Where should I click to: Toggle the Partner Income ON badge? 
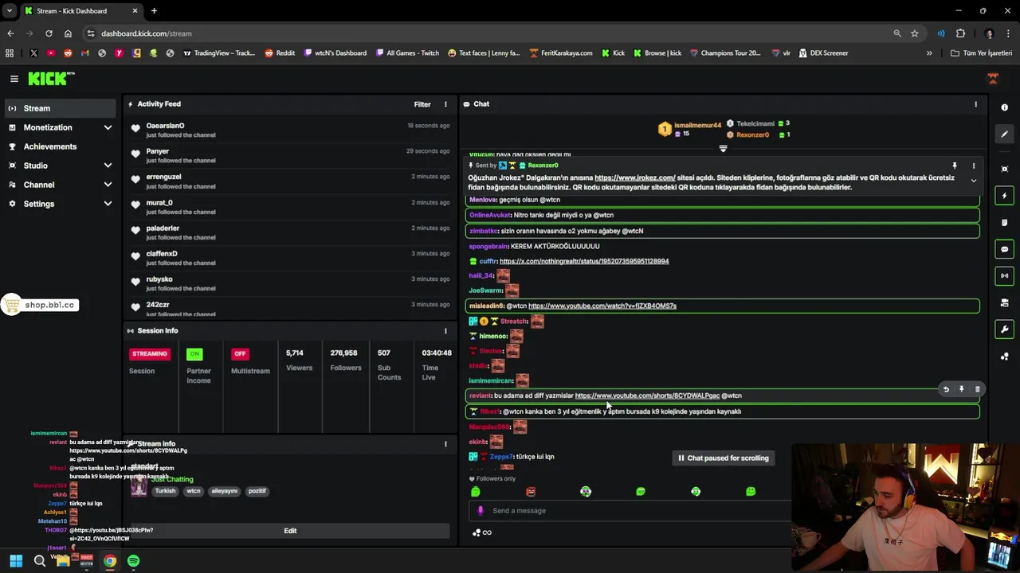(x=194, y=354)
